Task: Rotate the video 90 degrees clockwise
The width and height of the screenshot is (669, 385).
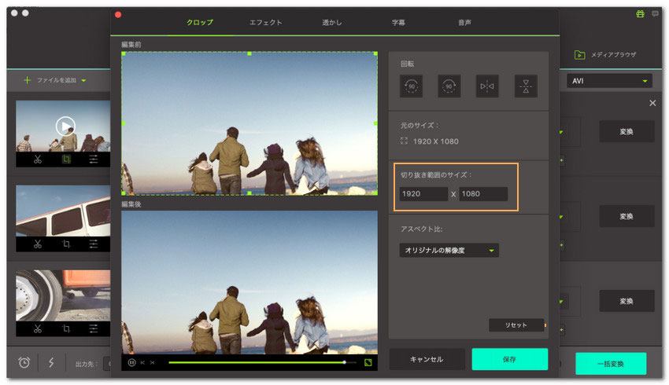Action: click(x=449, y=86)
